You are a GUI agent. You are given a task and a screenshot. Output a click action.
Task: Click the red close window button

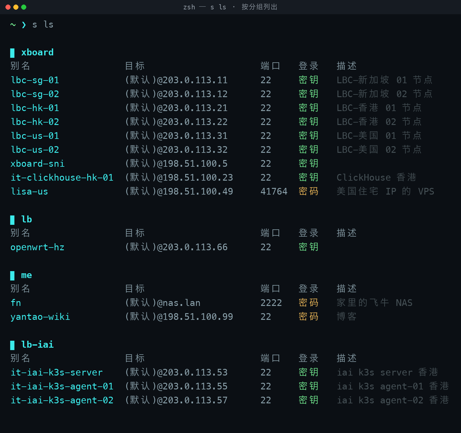[8, 7]
